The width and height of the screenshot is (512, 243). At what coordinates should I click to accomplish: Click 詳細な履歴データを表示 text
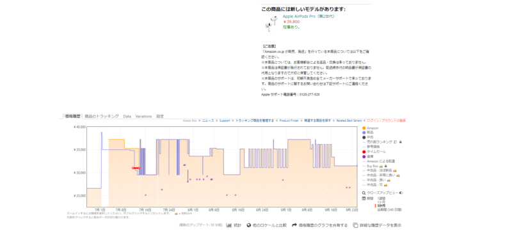[x=380, y=225]
